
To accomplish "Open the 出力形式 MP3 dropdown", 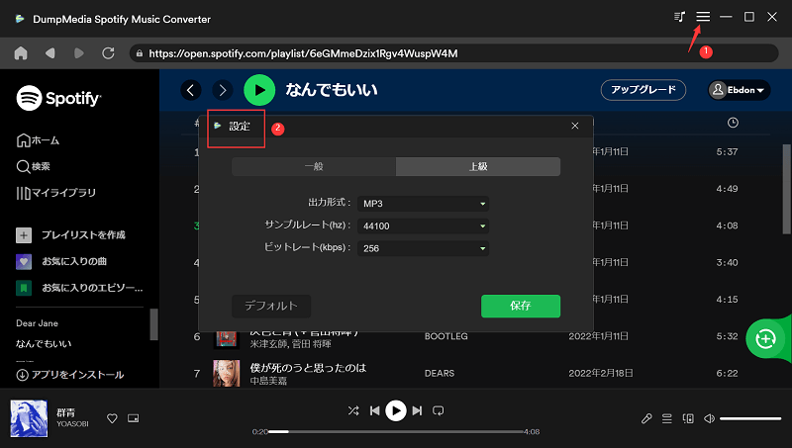I will point(423,204).
